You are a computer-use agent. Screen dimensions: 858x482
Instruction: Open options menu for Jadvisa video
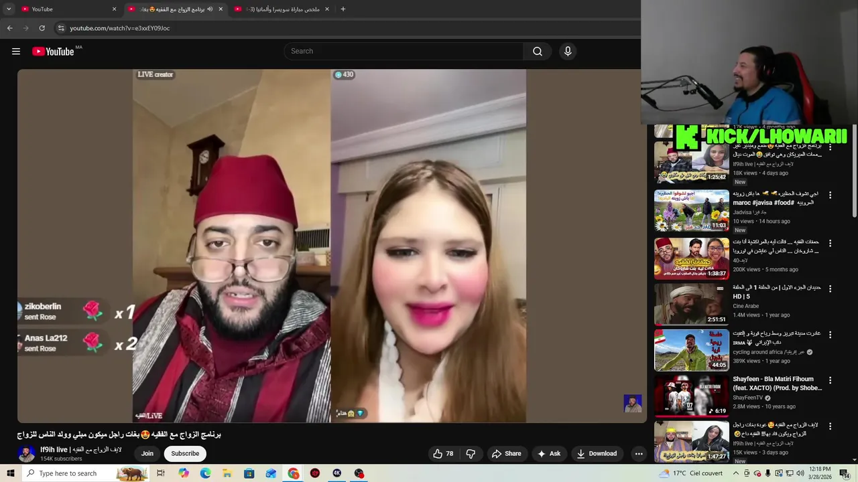[x=830, y=195]
